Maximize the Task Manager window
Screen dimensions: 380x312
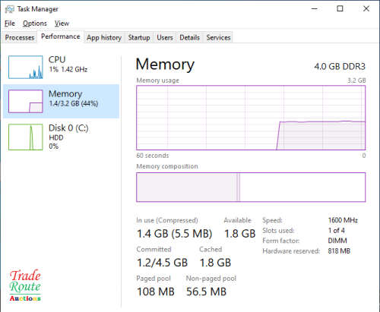(340, 8)
